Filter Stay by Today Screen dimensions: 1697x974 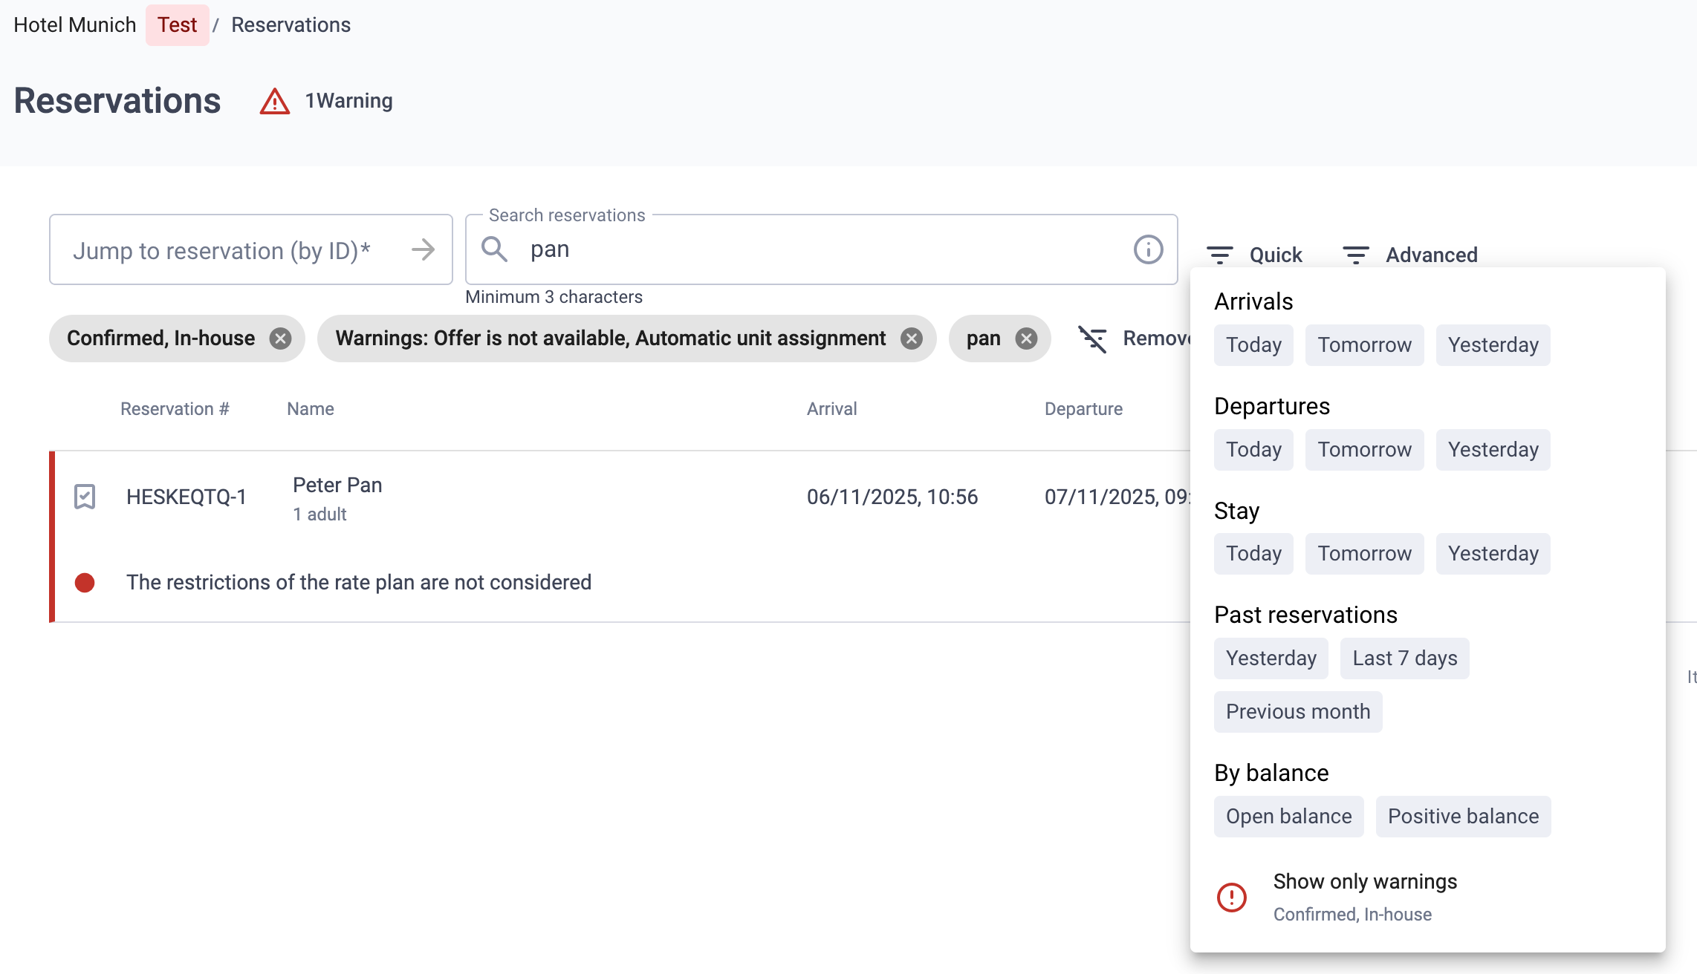[1253, 554]
